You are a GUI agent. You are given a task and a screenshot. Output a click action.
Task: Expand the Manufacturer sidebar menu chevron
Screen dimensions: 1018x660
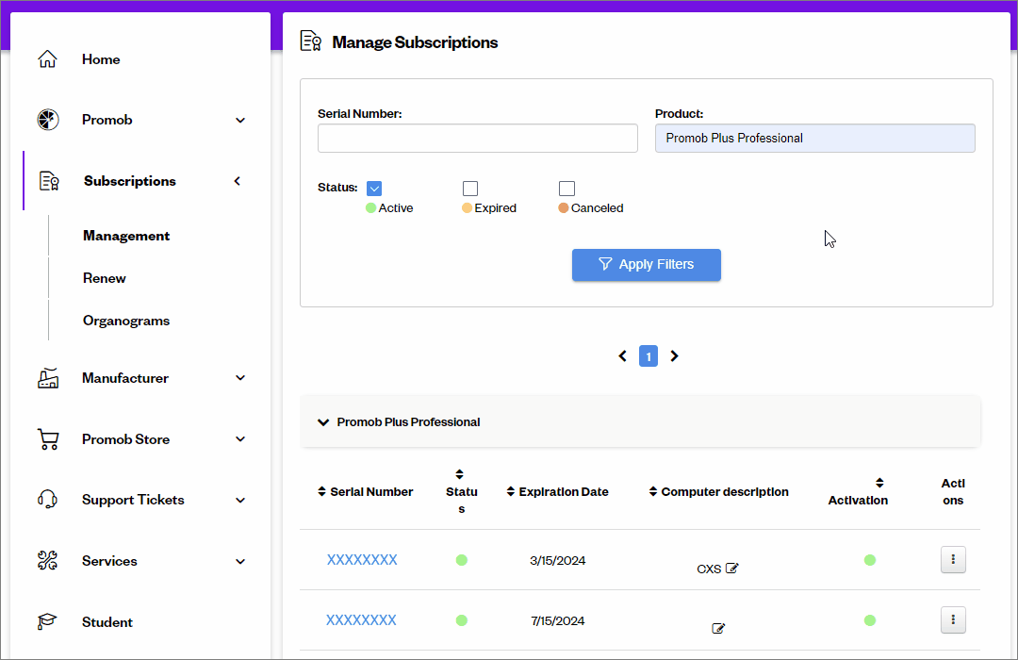coord(240,378)
